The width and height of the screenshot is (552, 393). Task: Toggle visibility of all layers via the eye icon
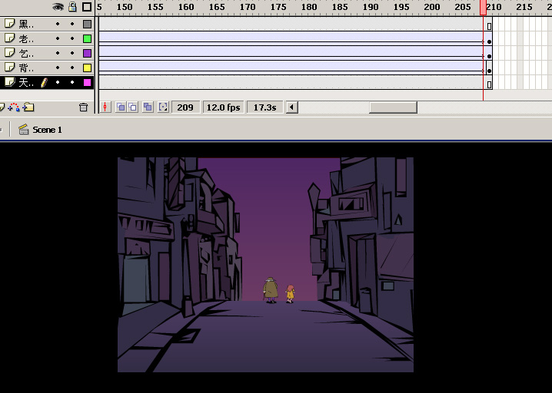58,7
